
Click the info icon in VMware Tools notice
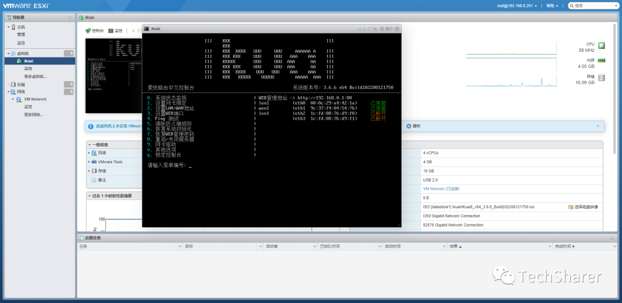(90, 126)
